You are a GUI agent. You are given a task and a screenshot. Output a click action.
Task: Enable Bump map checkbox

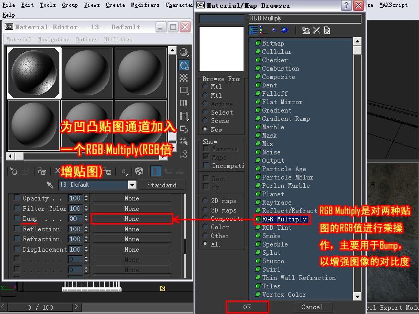point(17,218)
